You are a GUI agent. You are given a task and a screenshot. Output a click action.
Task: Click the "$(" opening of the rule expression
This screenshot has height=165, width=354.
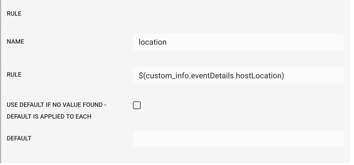(142, 76)
